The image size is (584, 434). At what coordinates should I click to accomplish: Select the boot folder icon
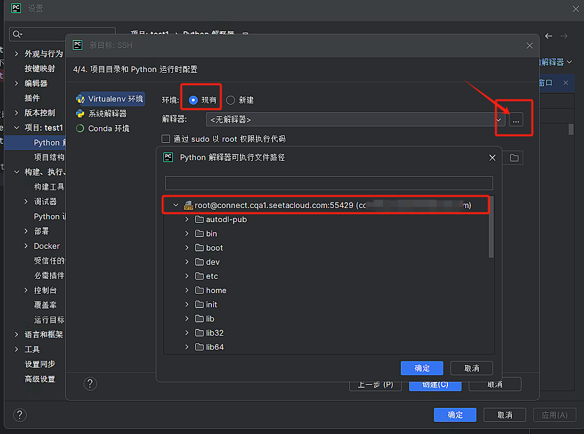(x=200, y=248)
